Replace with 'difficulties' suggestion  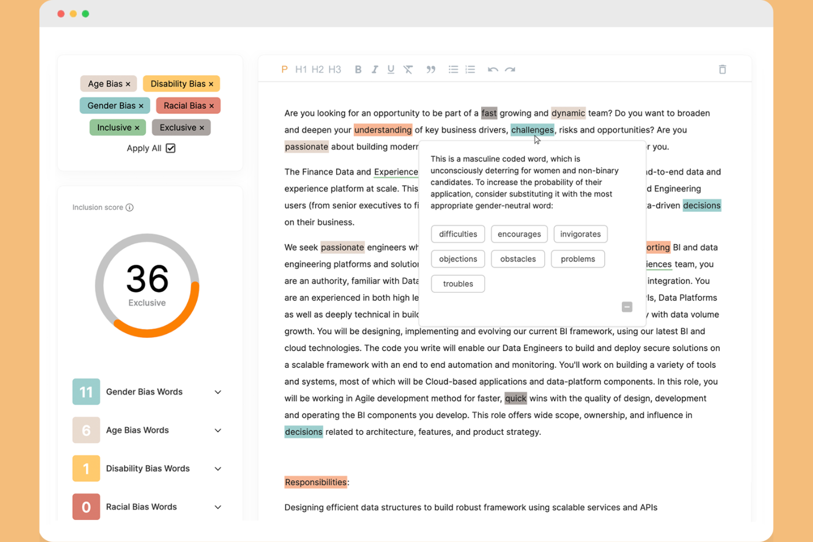pos(458,234)
